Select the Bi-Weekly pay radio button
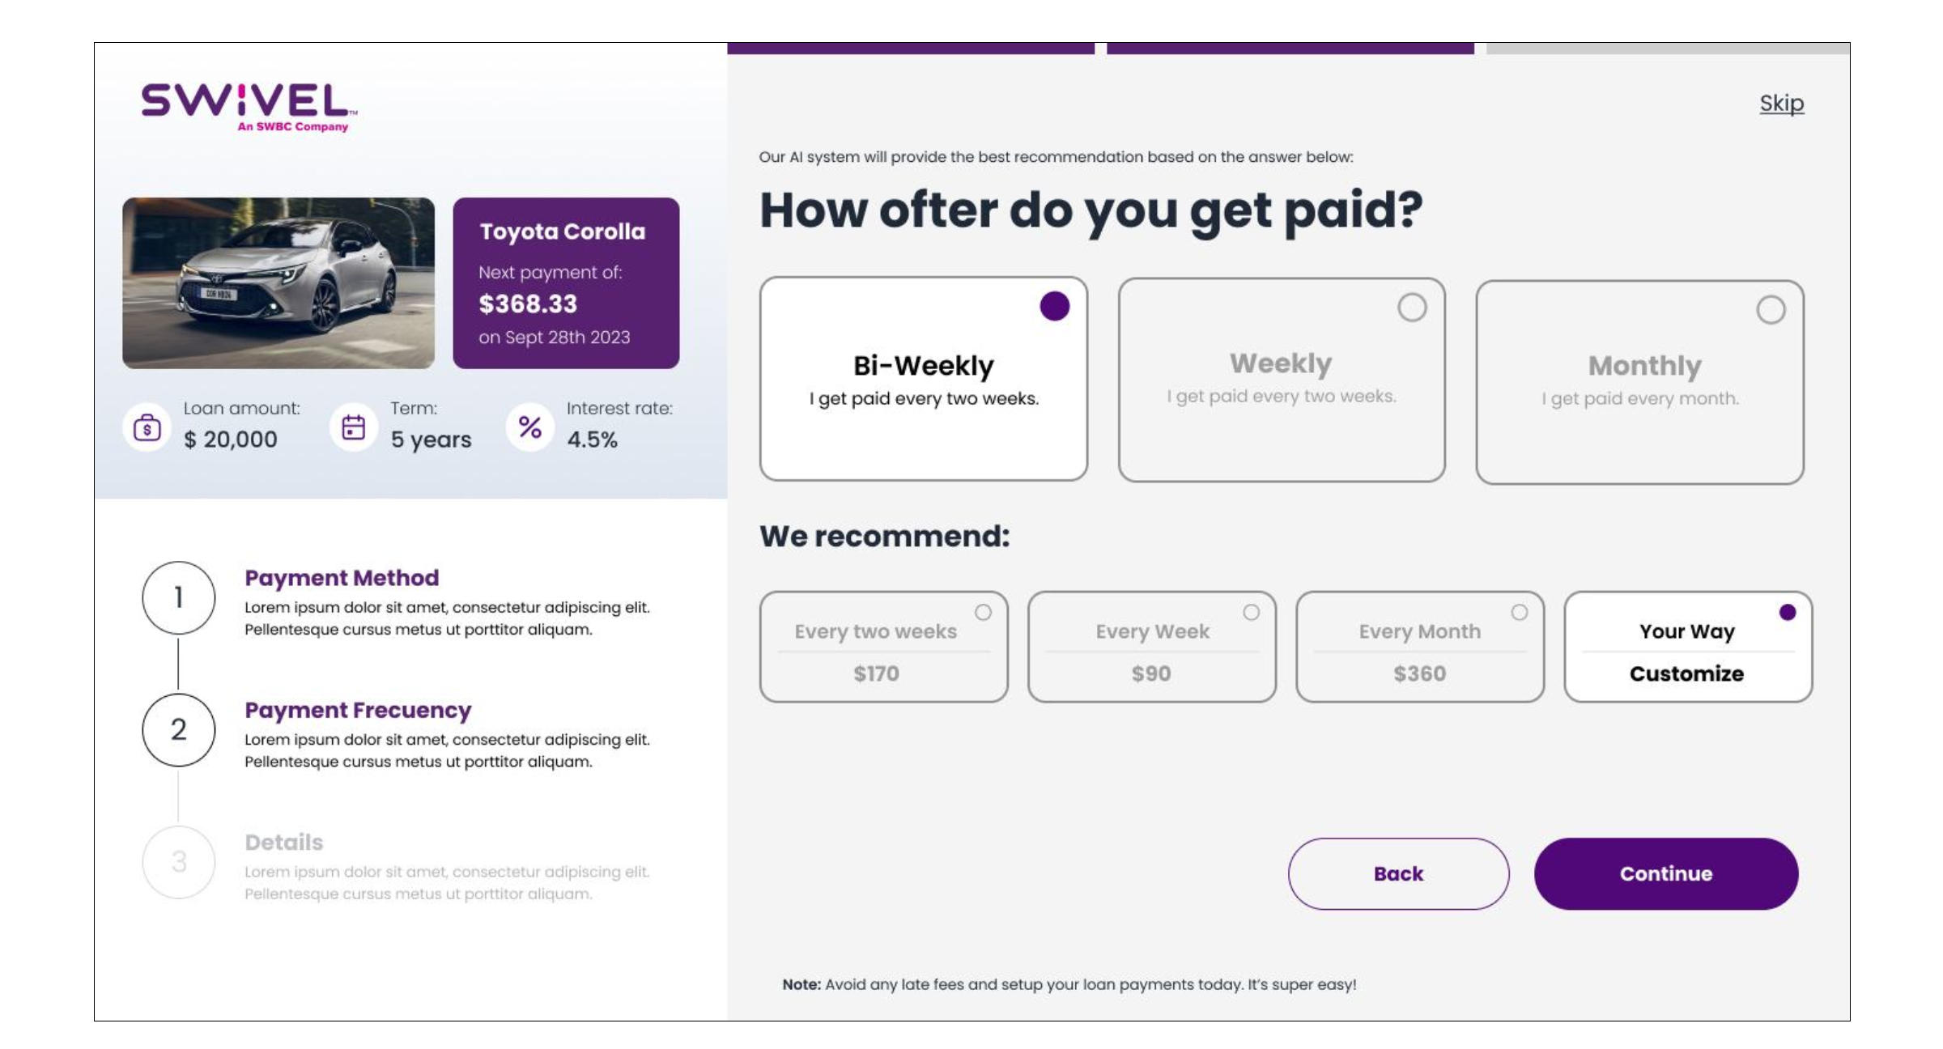 pyautogui.click(x=1054, y=306)
